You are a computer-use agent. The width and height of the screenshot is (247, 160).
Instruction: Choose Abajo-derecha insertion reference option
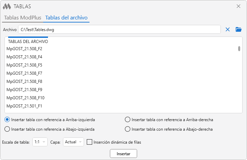128,129
